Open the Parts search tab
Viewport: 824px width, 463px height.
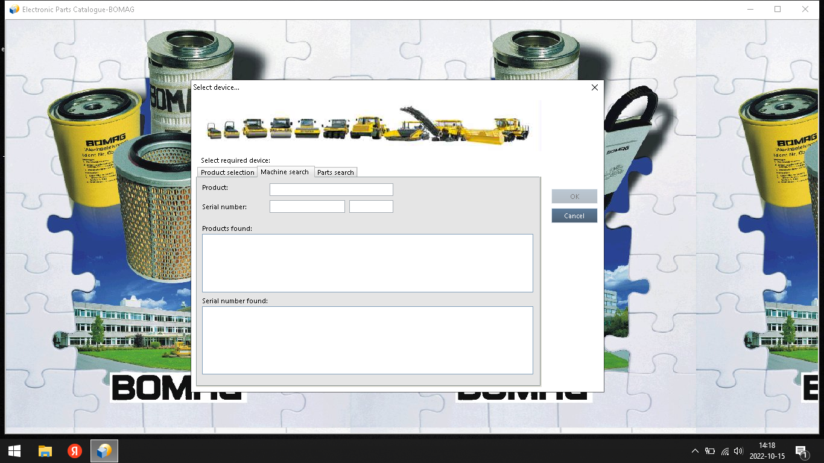pyautogui.click(x=335, y=172)
